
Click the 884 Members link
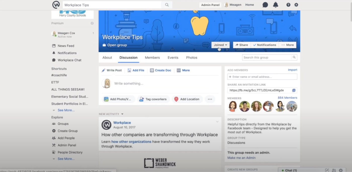[287, 98]
